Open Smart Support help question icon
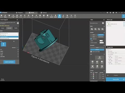This screenshot has height=93, width=125. (x=18, y=23)
